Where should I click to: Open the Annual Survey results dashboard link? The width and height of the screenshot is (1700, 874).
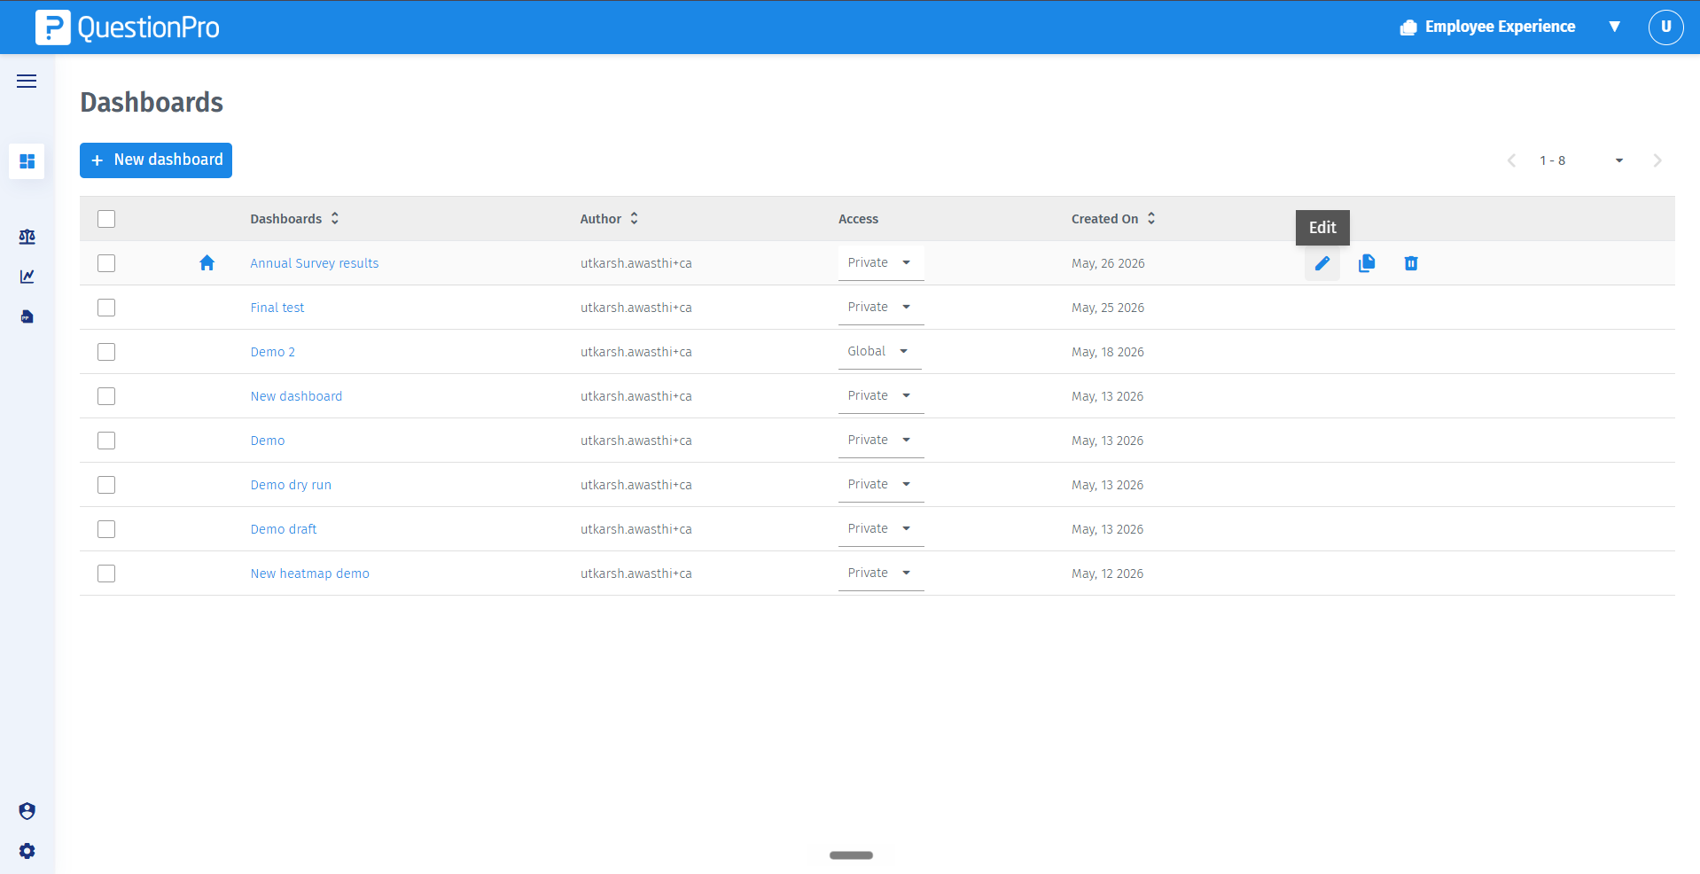314,263
